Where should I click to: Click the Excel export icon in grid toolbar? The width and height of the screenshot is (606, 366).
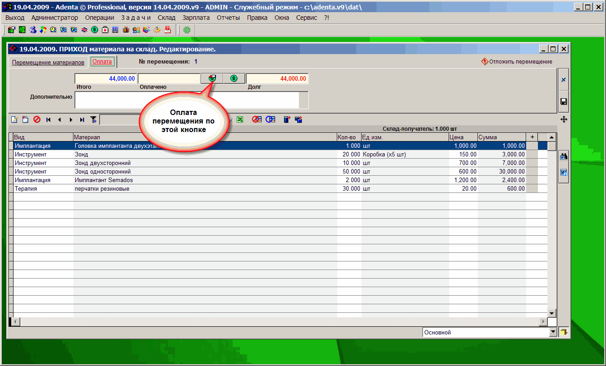click(x=240, y=119)
